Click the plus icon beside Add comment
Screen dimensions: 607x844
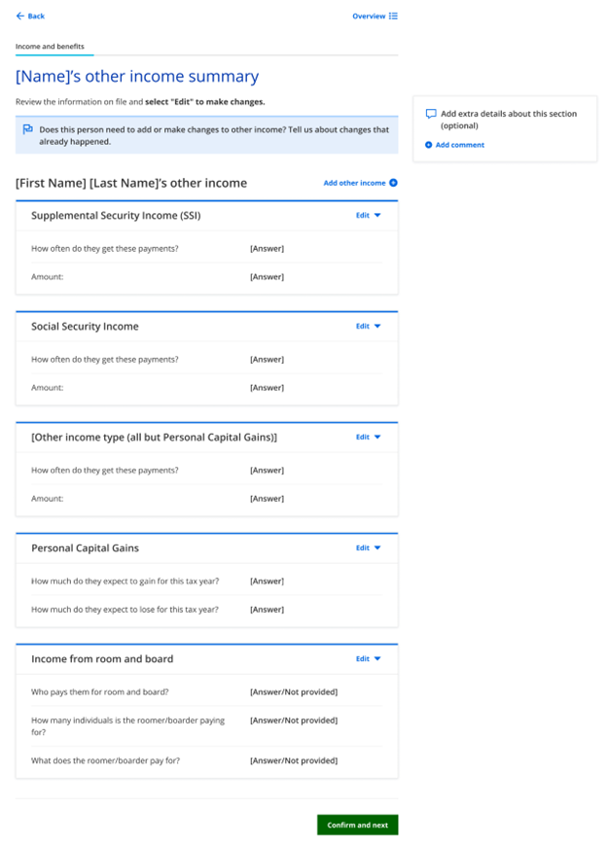click(429, 145)
